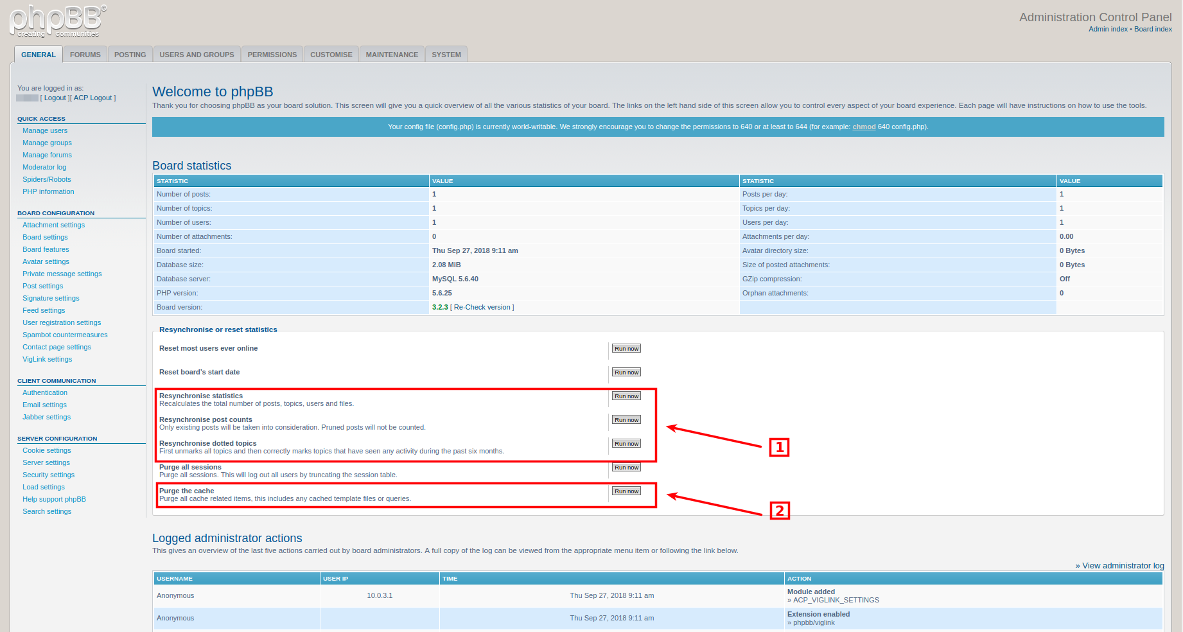Viewport: 1183px width, 632px height.
Task: Open View administrator log link
Action: point(1123,565)
